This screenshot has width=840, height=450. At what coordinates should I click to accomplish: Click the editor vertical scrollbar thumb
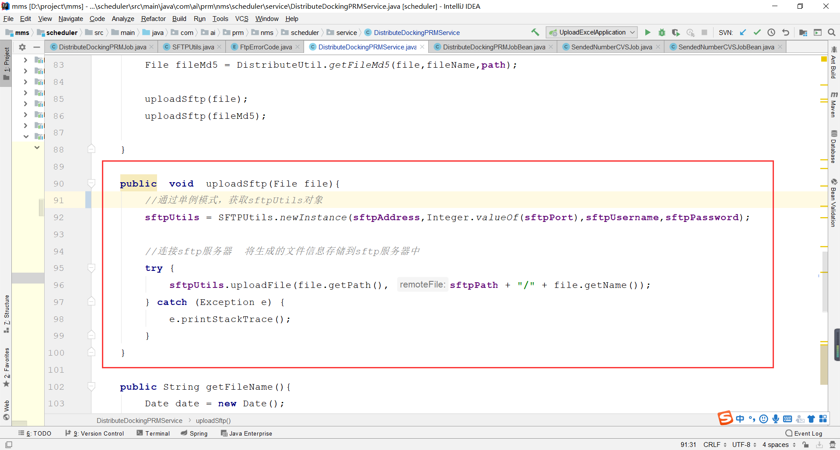click(825, 282)
